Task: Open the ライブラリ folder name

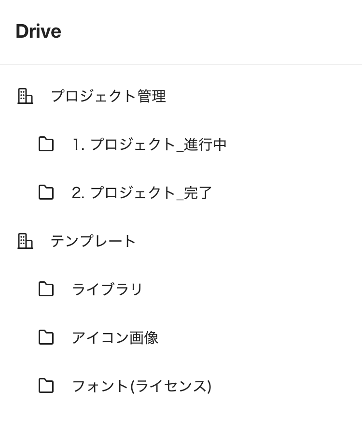Action: click(107, 289)
